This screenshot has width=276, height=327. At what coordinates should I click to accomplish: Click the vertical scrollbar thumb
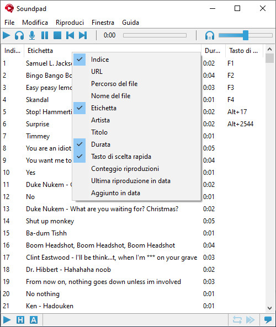pos(270,58)
